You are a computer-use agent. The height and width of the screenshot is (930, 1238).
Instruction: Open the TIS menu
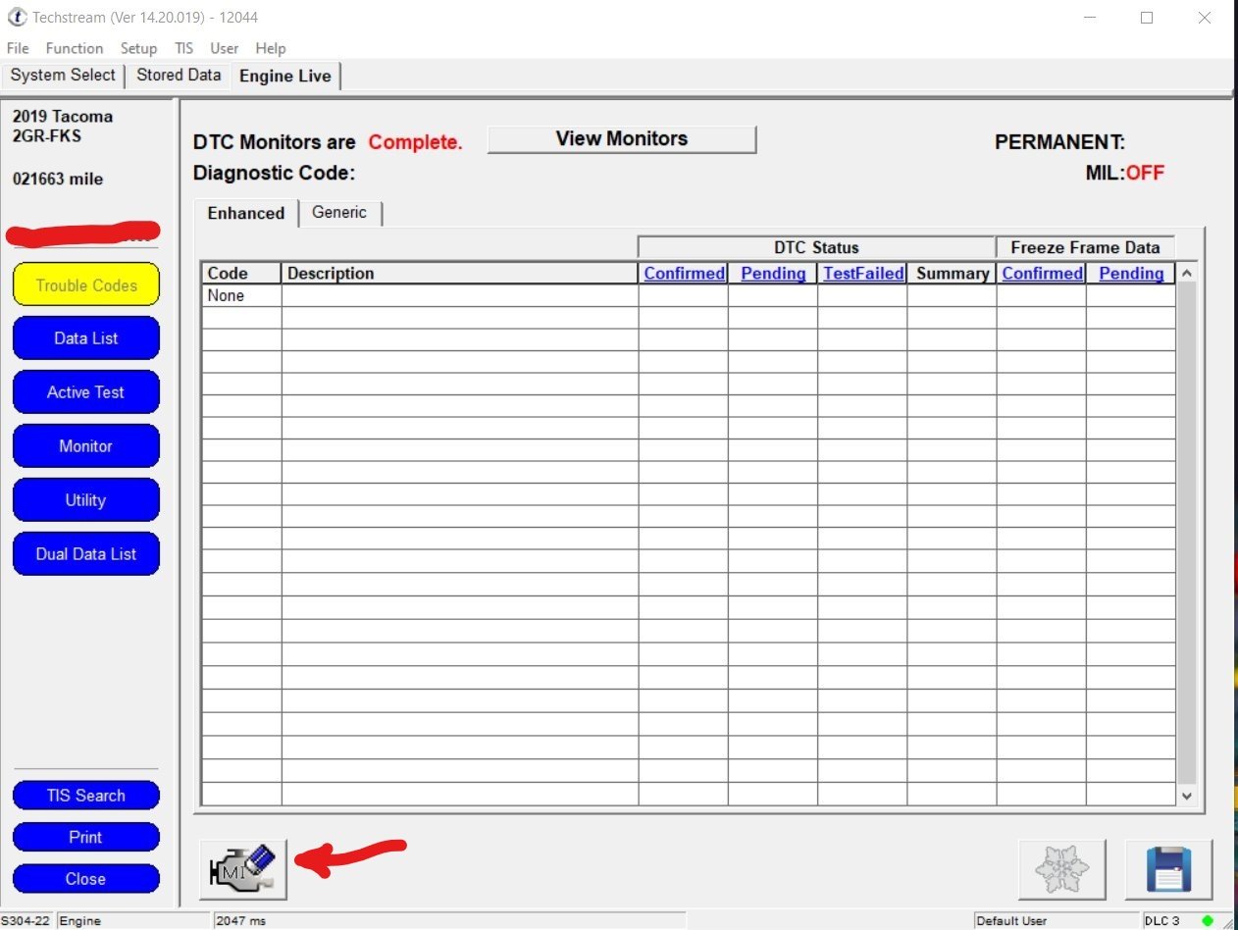coord(184,48)
